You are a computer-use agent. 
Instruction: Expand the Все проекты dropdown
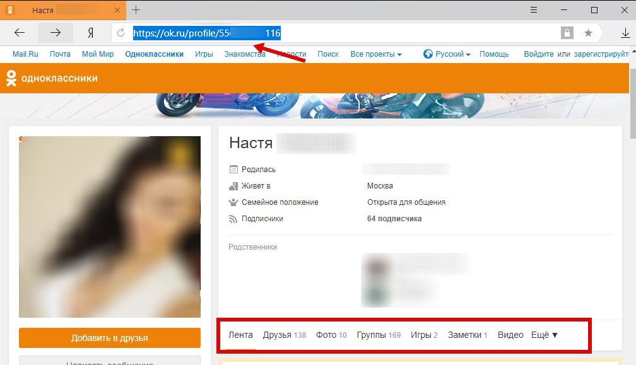(x=375, y=54)
